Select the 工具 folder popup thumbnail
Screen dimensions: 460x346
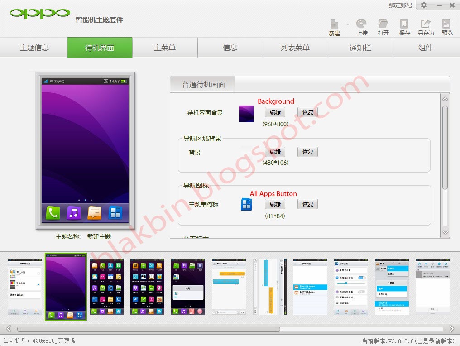[x=188, y=287]
